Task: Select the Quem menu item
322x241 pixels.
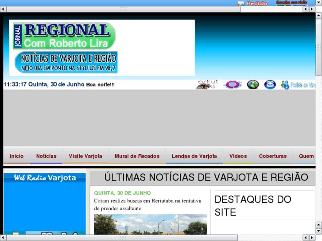Action: coord(305,156)
